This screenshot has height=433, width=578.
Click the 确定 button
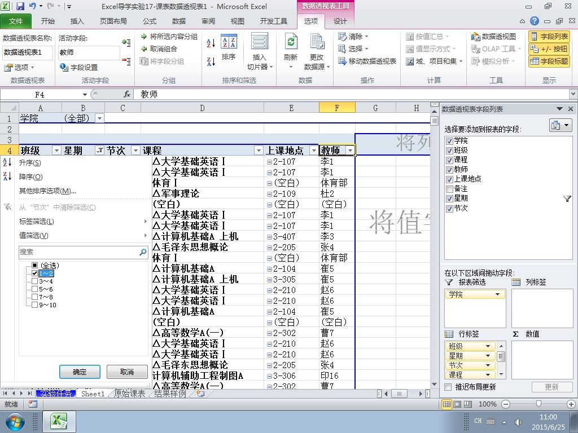(x=80, y=372)
